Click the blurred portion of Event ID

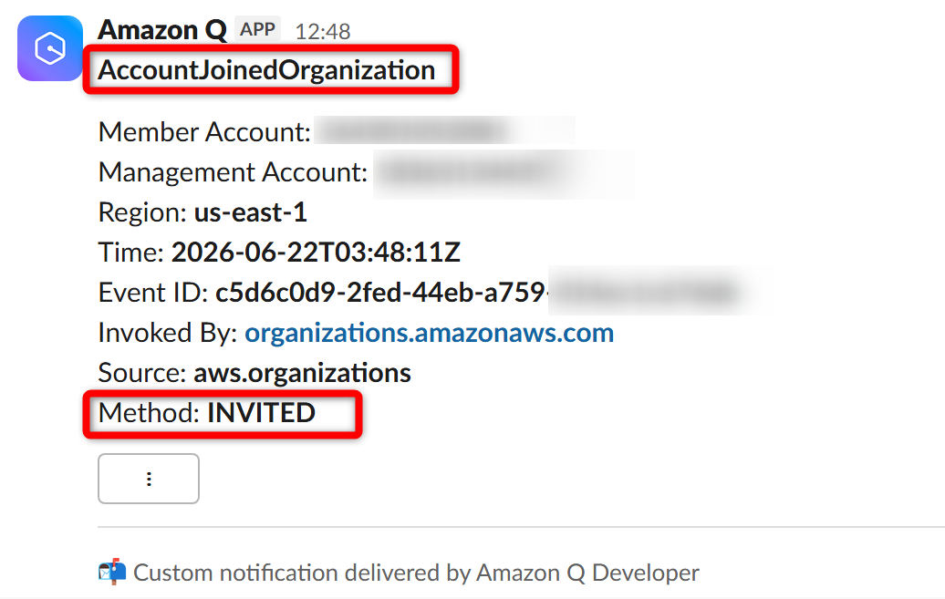[x=659, y=291]
